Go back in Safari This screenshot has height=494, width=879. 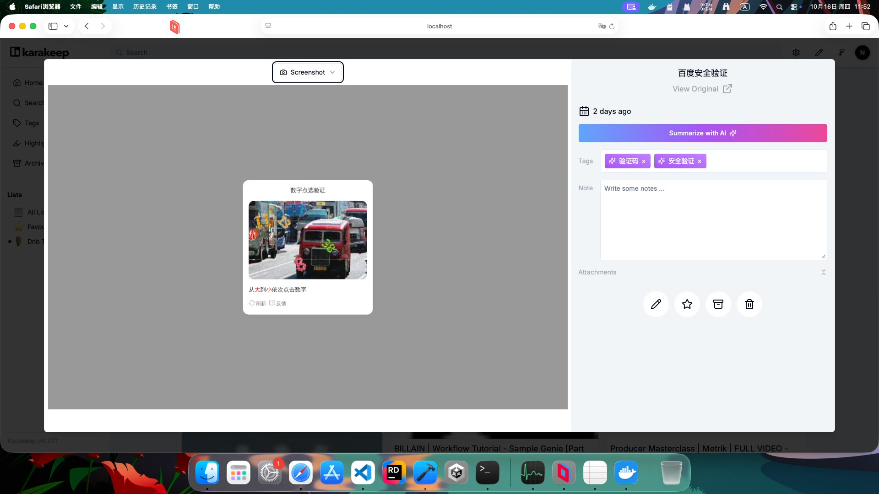(x=87, y=26)
